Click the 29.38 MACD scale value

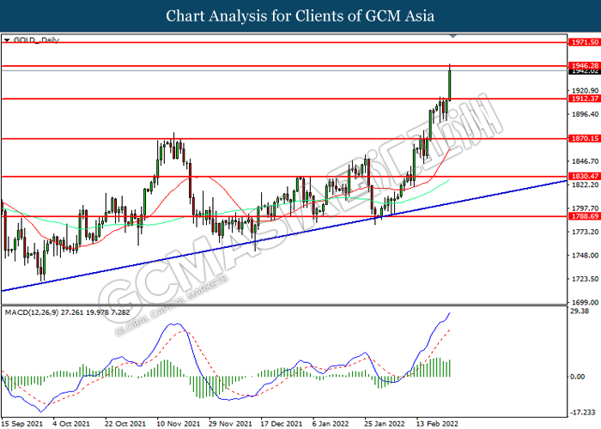pos(580,311)
